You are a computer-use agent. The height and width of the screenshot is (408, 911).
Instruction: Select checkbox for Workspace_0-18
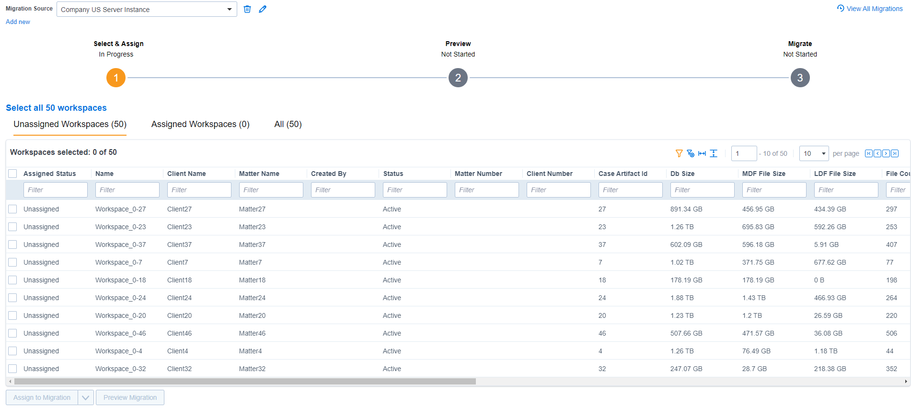(x=12, y=280)
